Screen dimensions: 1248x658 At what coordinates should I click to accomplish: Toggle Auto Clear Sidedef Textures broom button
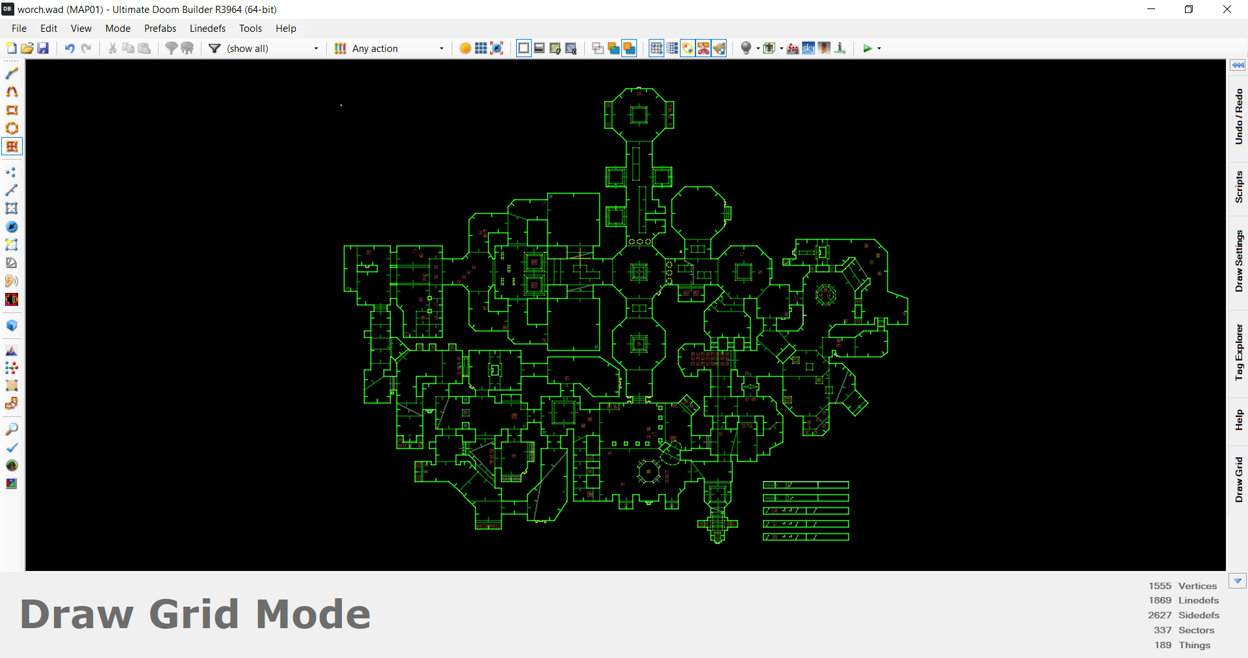tap(719, 48)
